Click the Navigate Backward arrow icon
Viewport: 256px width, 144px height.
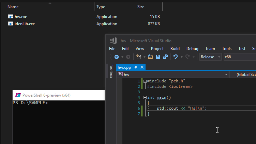(x=117, y=57)
